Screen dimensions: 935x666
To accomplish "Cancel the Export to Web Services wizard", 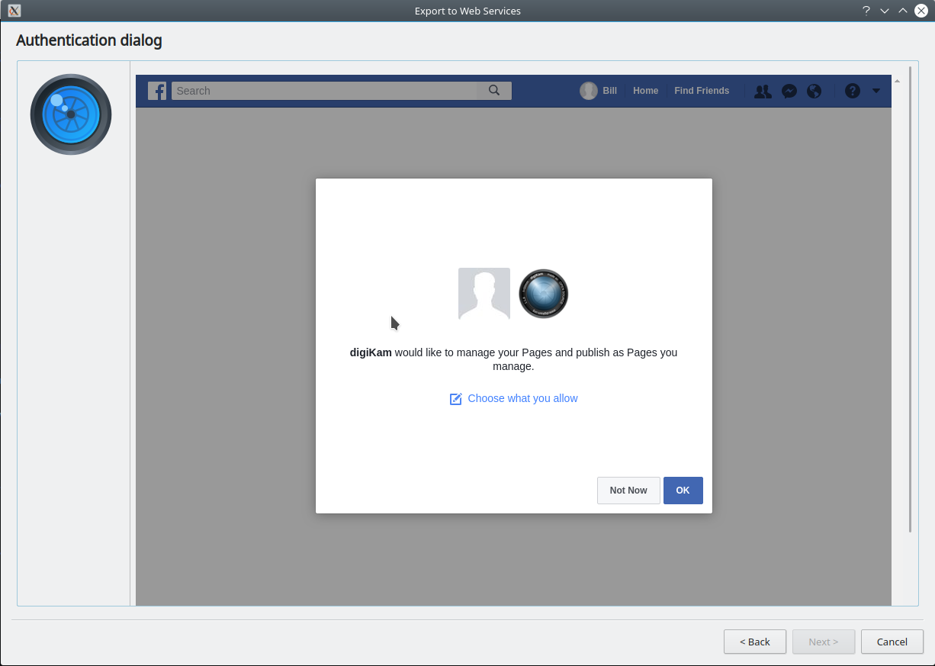I will tap(892, 642).
